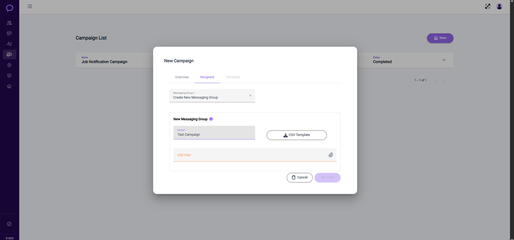This screenshot has height=240, width=514.
Task: Open the users icon in sidebar
Action: click(9, 23)
